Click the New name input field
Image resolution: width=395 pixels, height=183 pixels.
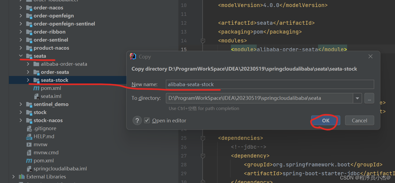(270, 84)
